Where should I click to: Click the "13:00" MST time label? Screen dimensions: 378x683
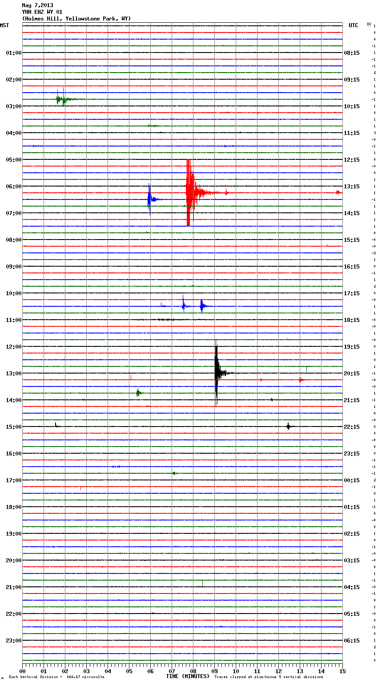click(x=13, y=373)
